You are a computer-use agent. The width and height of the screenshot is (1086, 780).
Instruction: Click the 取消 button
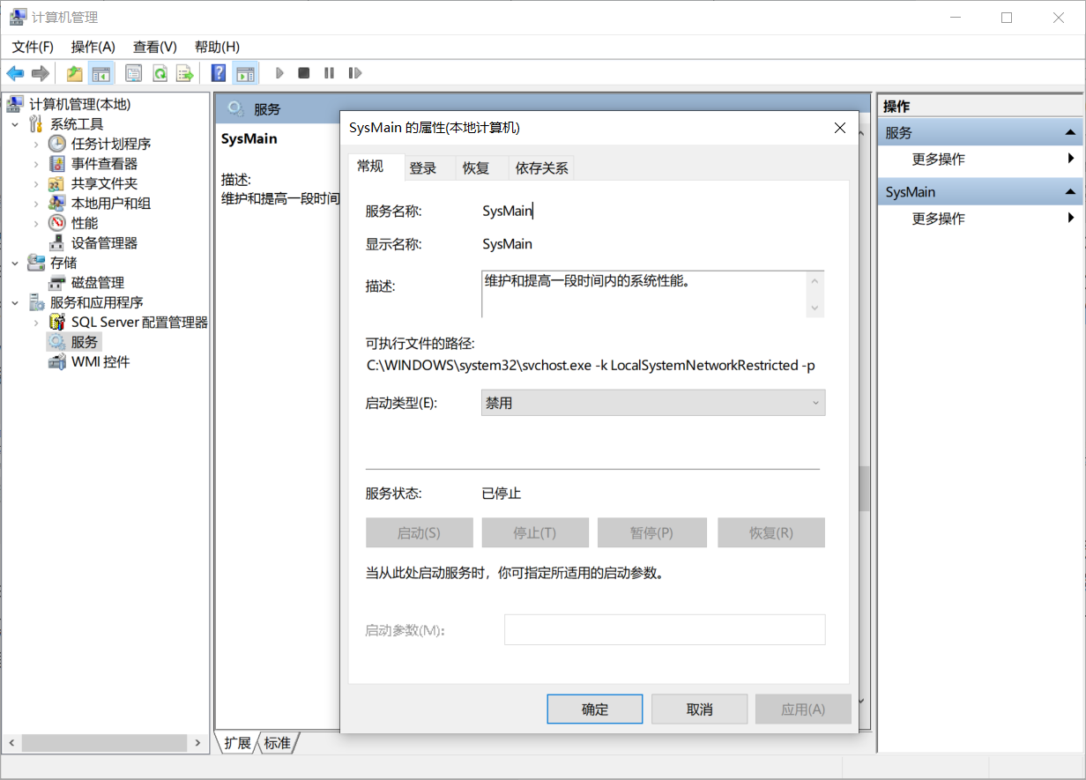coord(699,709)
